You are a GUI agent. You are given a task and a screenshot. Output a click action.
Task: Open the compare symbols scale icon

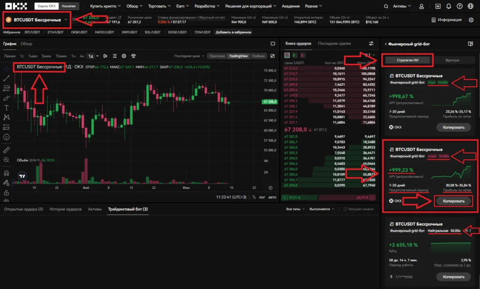point(134,56)
